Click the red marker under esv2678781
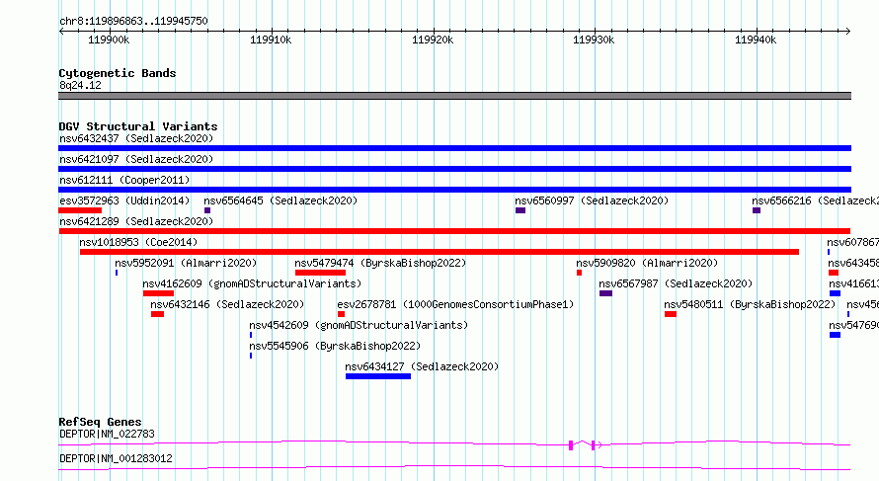The image size is (879, 481). (x=341, y=314)
